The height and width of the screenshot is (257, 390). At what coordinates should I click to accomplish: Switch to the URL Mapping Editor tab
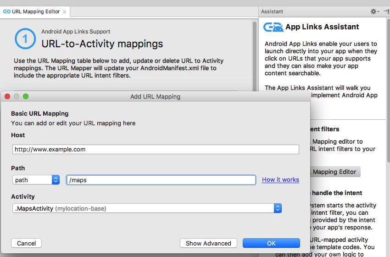[35, 11]
